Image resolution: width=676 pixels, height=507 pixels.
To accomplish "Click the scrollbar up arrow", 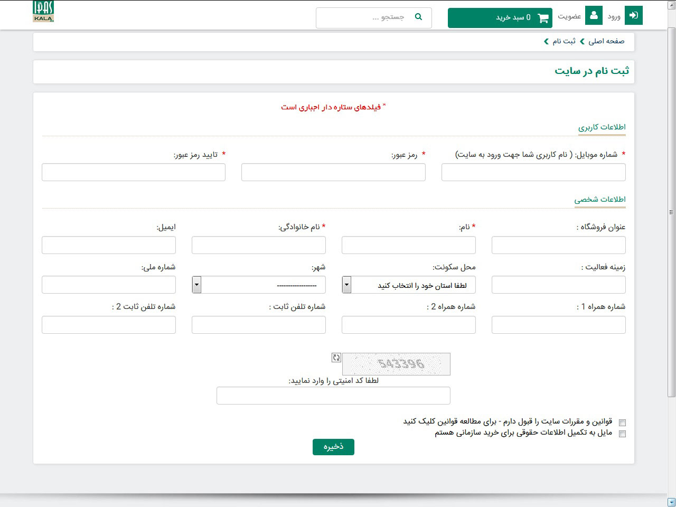I will pyautogui.click(x=671, y=4).
